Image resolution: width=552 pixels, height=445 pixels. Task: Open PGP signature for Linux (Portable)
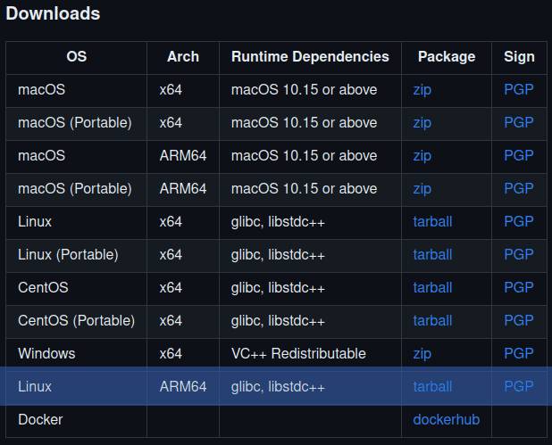click(x=519, y=255)
